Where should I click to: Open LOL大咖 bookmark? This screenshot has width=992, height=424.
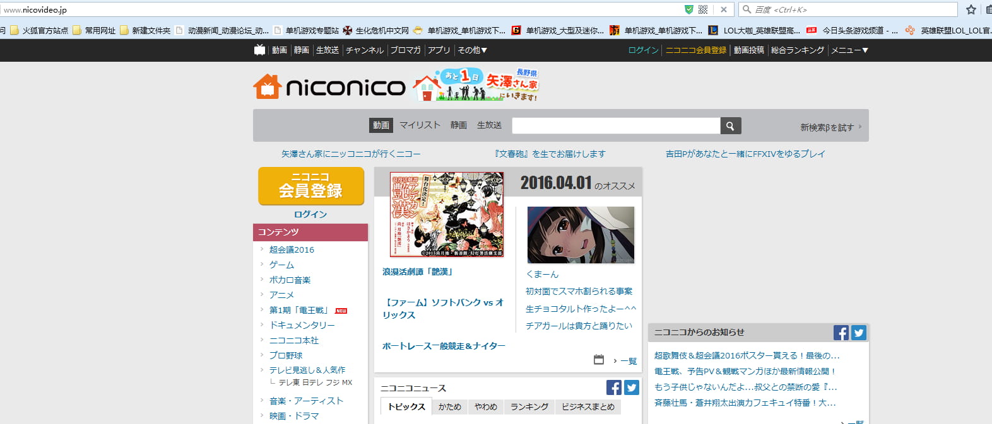754,30
